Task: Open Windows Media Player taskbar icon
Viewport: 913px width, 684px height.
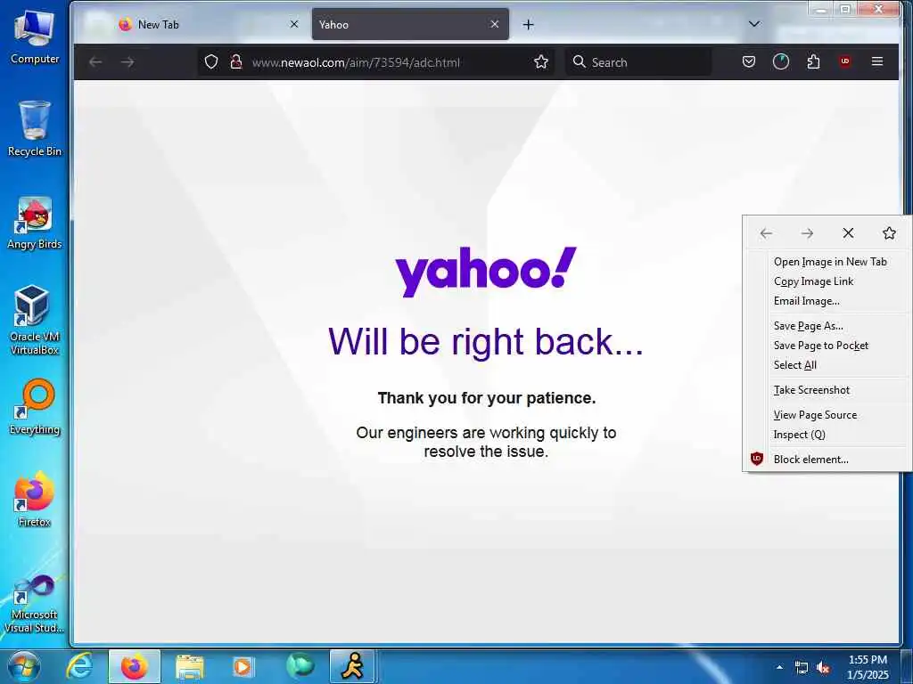Action: coord(243,666)
